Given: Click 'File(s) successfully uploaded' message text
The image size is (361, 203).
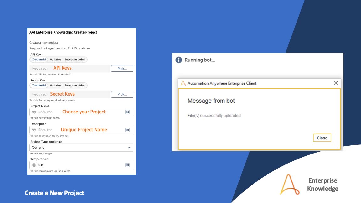Looking at the screenshot, I should point(214,116).
